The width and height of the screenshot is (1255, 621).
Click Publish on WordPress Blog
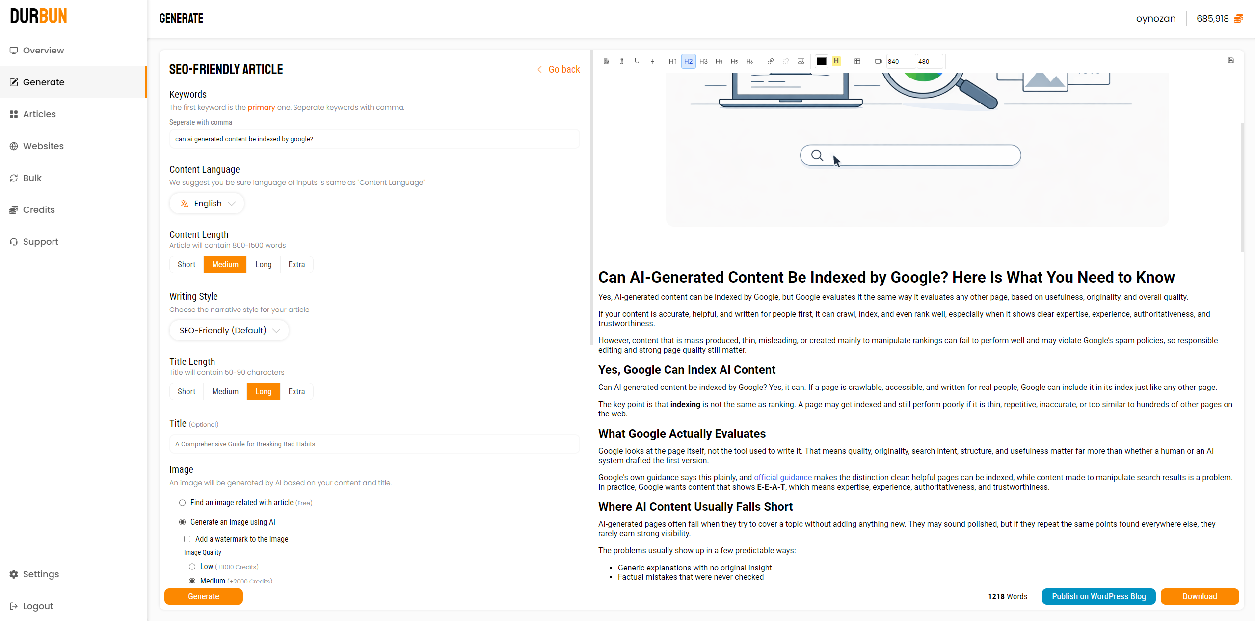[x=1098, y=596]
